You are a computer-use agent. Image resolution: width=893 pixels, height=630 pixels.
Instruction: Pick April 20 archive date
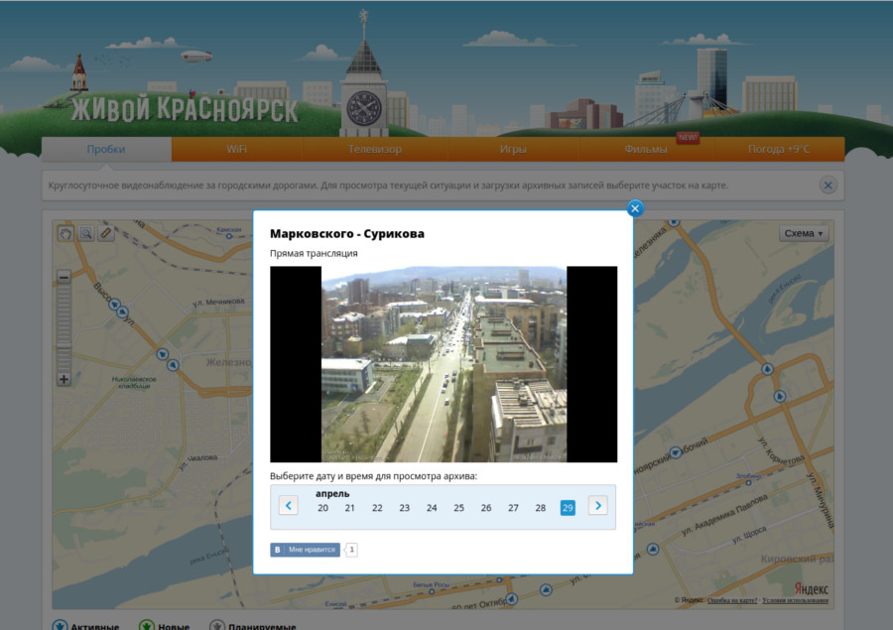point(322,508)
